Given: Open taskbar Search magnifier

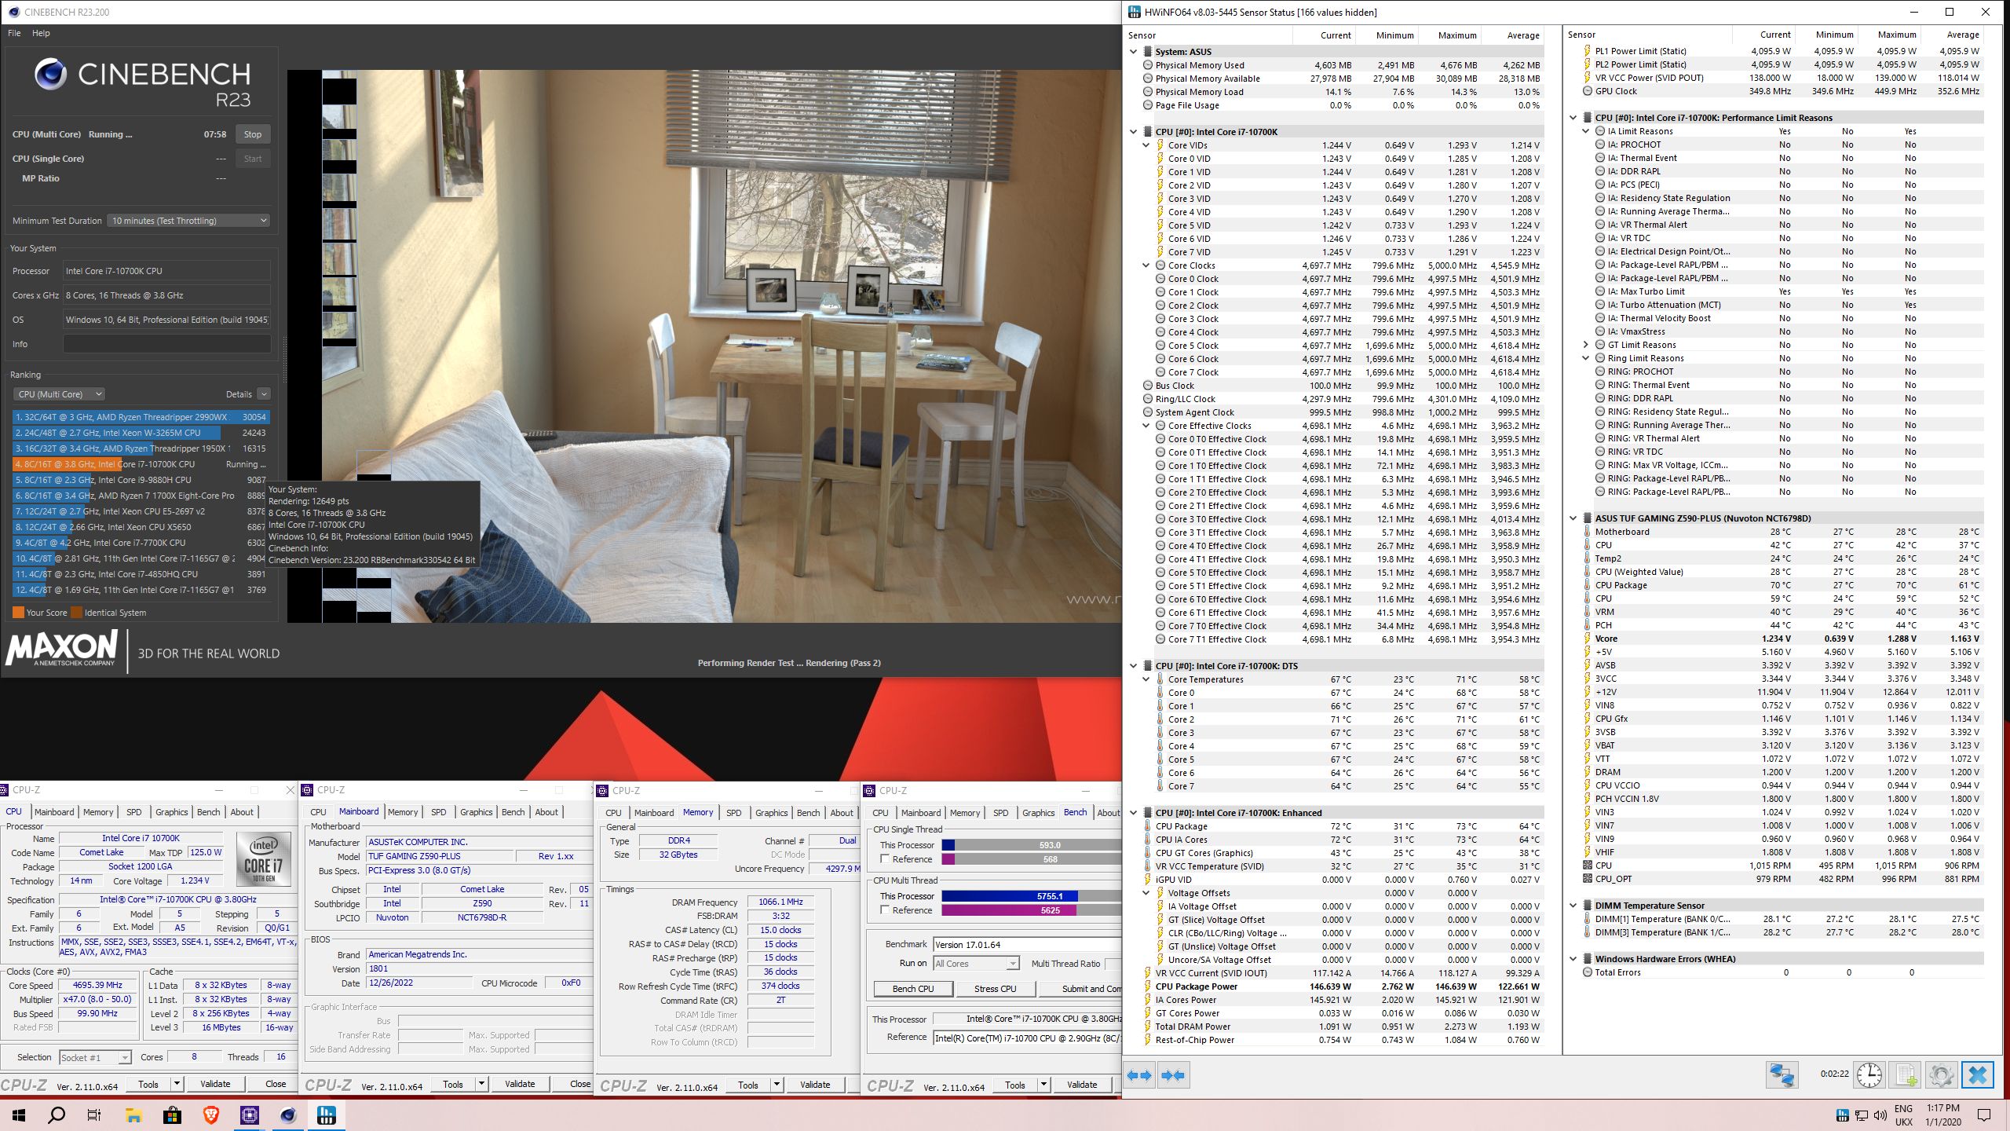Looking at the screenshot, I should 57,1115.
